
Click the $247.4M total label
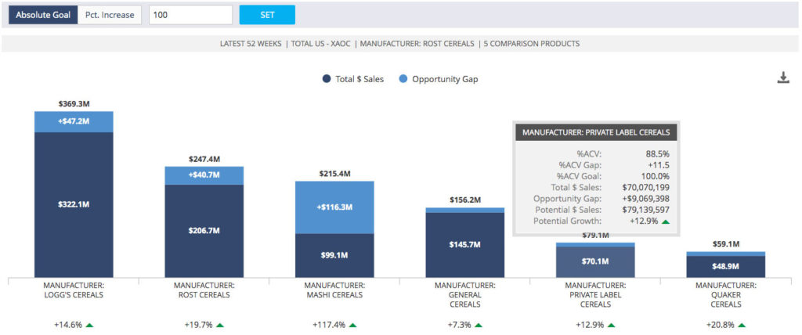(204, 159)
